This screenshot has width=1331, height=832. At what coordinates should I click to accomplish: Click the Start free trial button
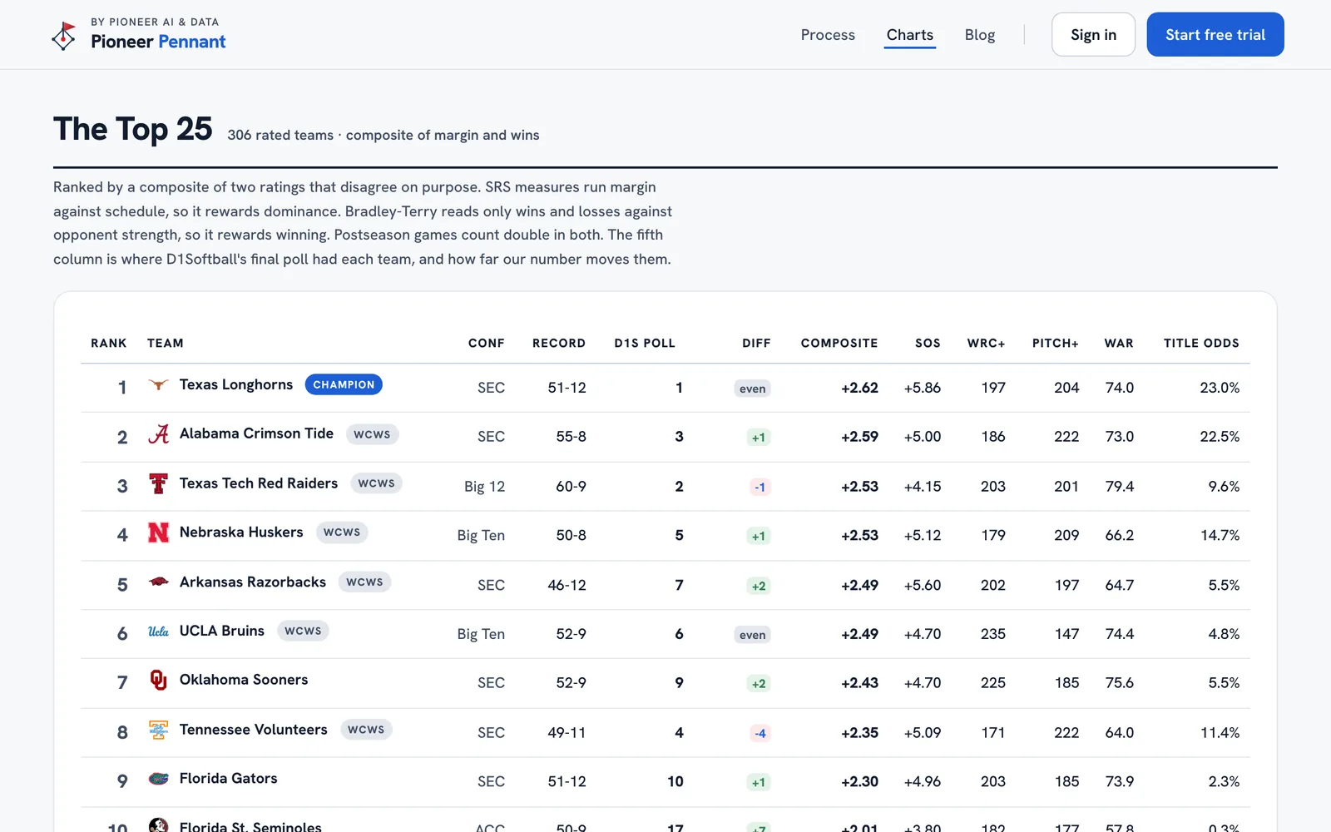pyautogui.click(x=1215, y=35)
